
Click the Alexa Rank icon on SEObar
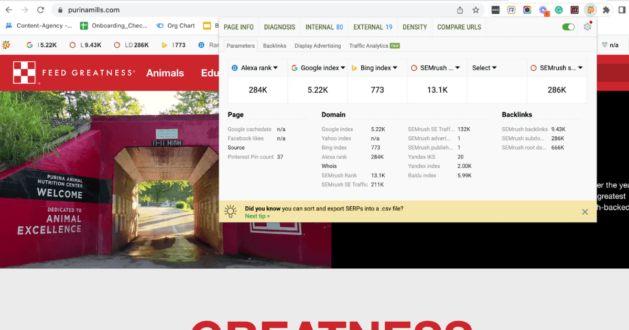tap(201, 45)
